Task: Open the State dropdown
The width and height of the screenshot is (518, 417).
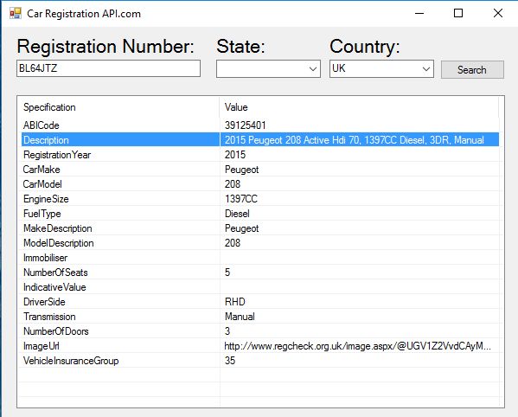Action: 268,68
